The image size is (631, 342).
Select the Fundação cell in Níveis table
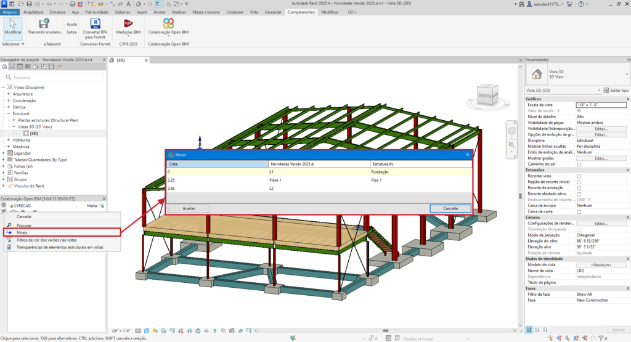coord(421,172)
